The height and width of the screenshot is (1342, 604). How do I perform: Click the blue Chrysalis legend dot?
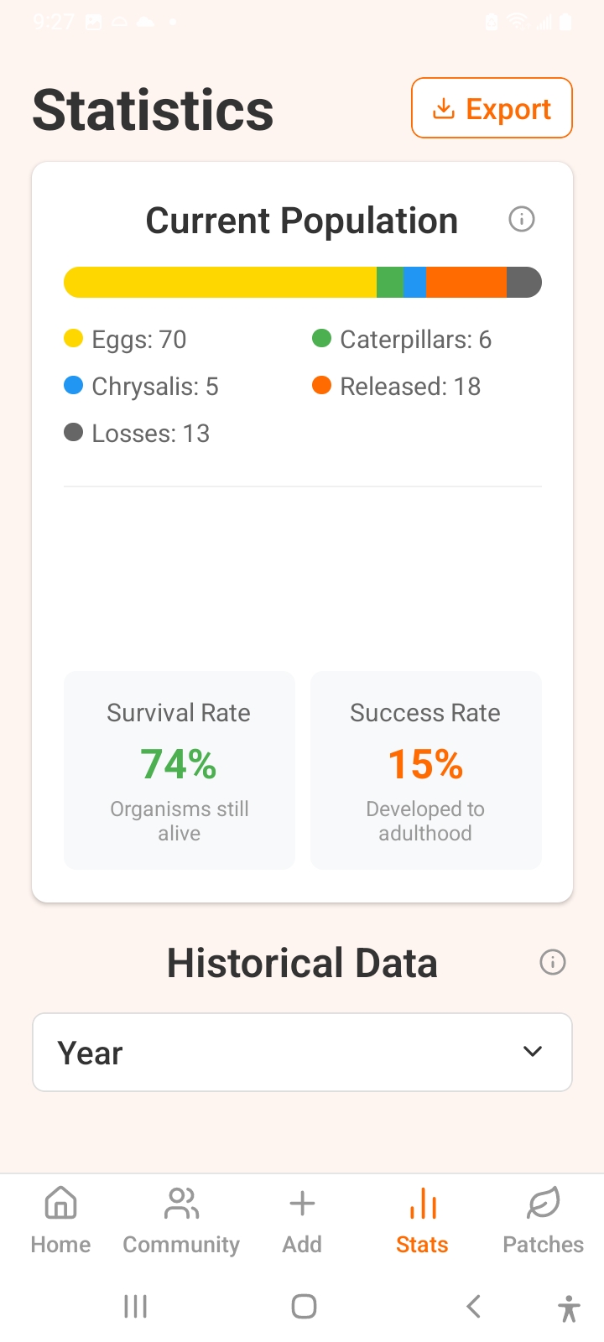[74, 385]
